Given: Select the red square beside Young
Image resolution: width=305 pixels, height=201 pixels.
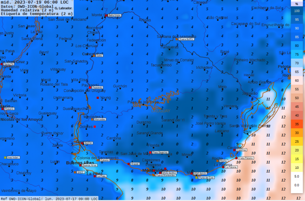Looking at the screenshot, I should 98,98.
